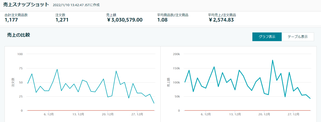The image size is (321, 122).
Task: Click the 200k axis label on sales chart
Action: pyautogui.click(x=176, y=54)
